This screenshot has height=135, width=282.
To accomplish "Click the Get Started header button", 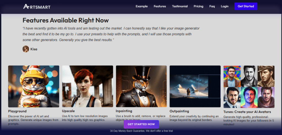I will point(246,6).
